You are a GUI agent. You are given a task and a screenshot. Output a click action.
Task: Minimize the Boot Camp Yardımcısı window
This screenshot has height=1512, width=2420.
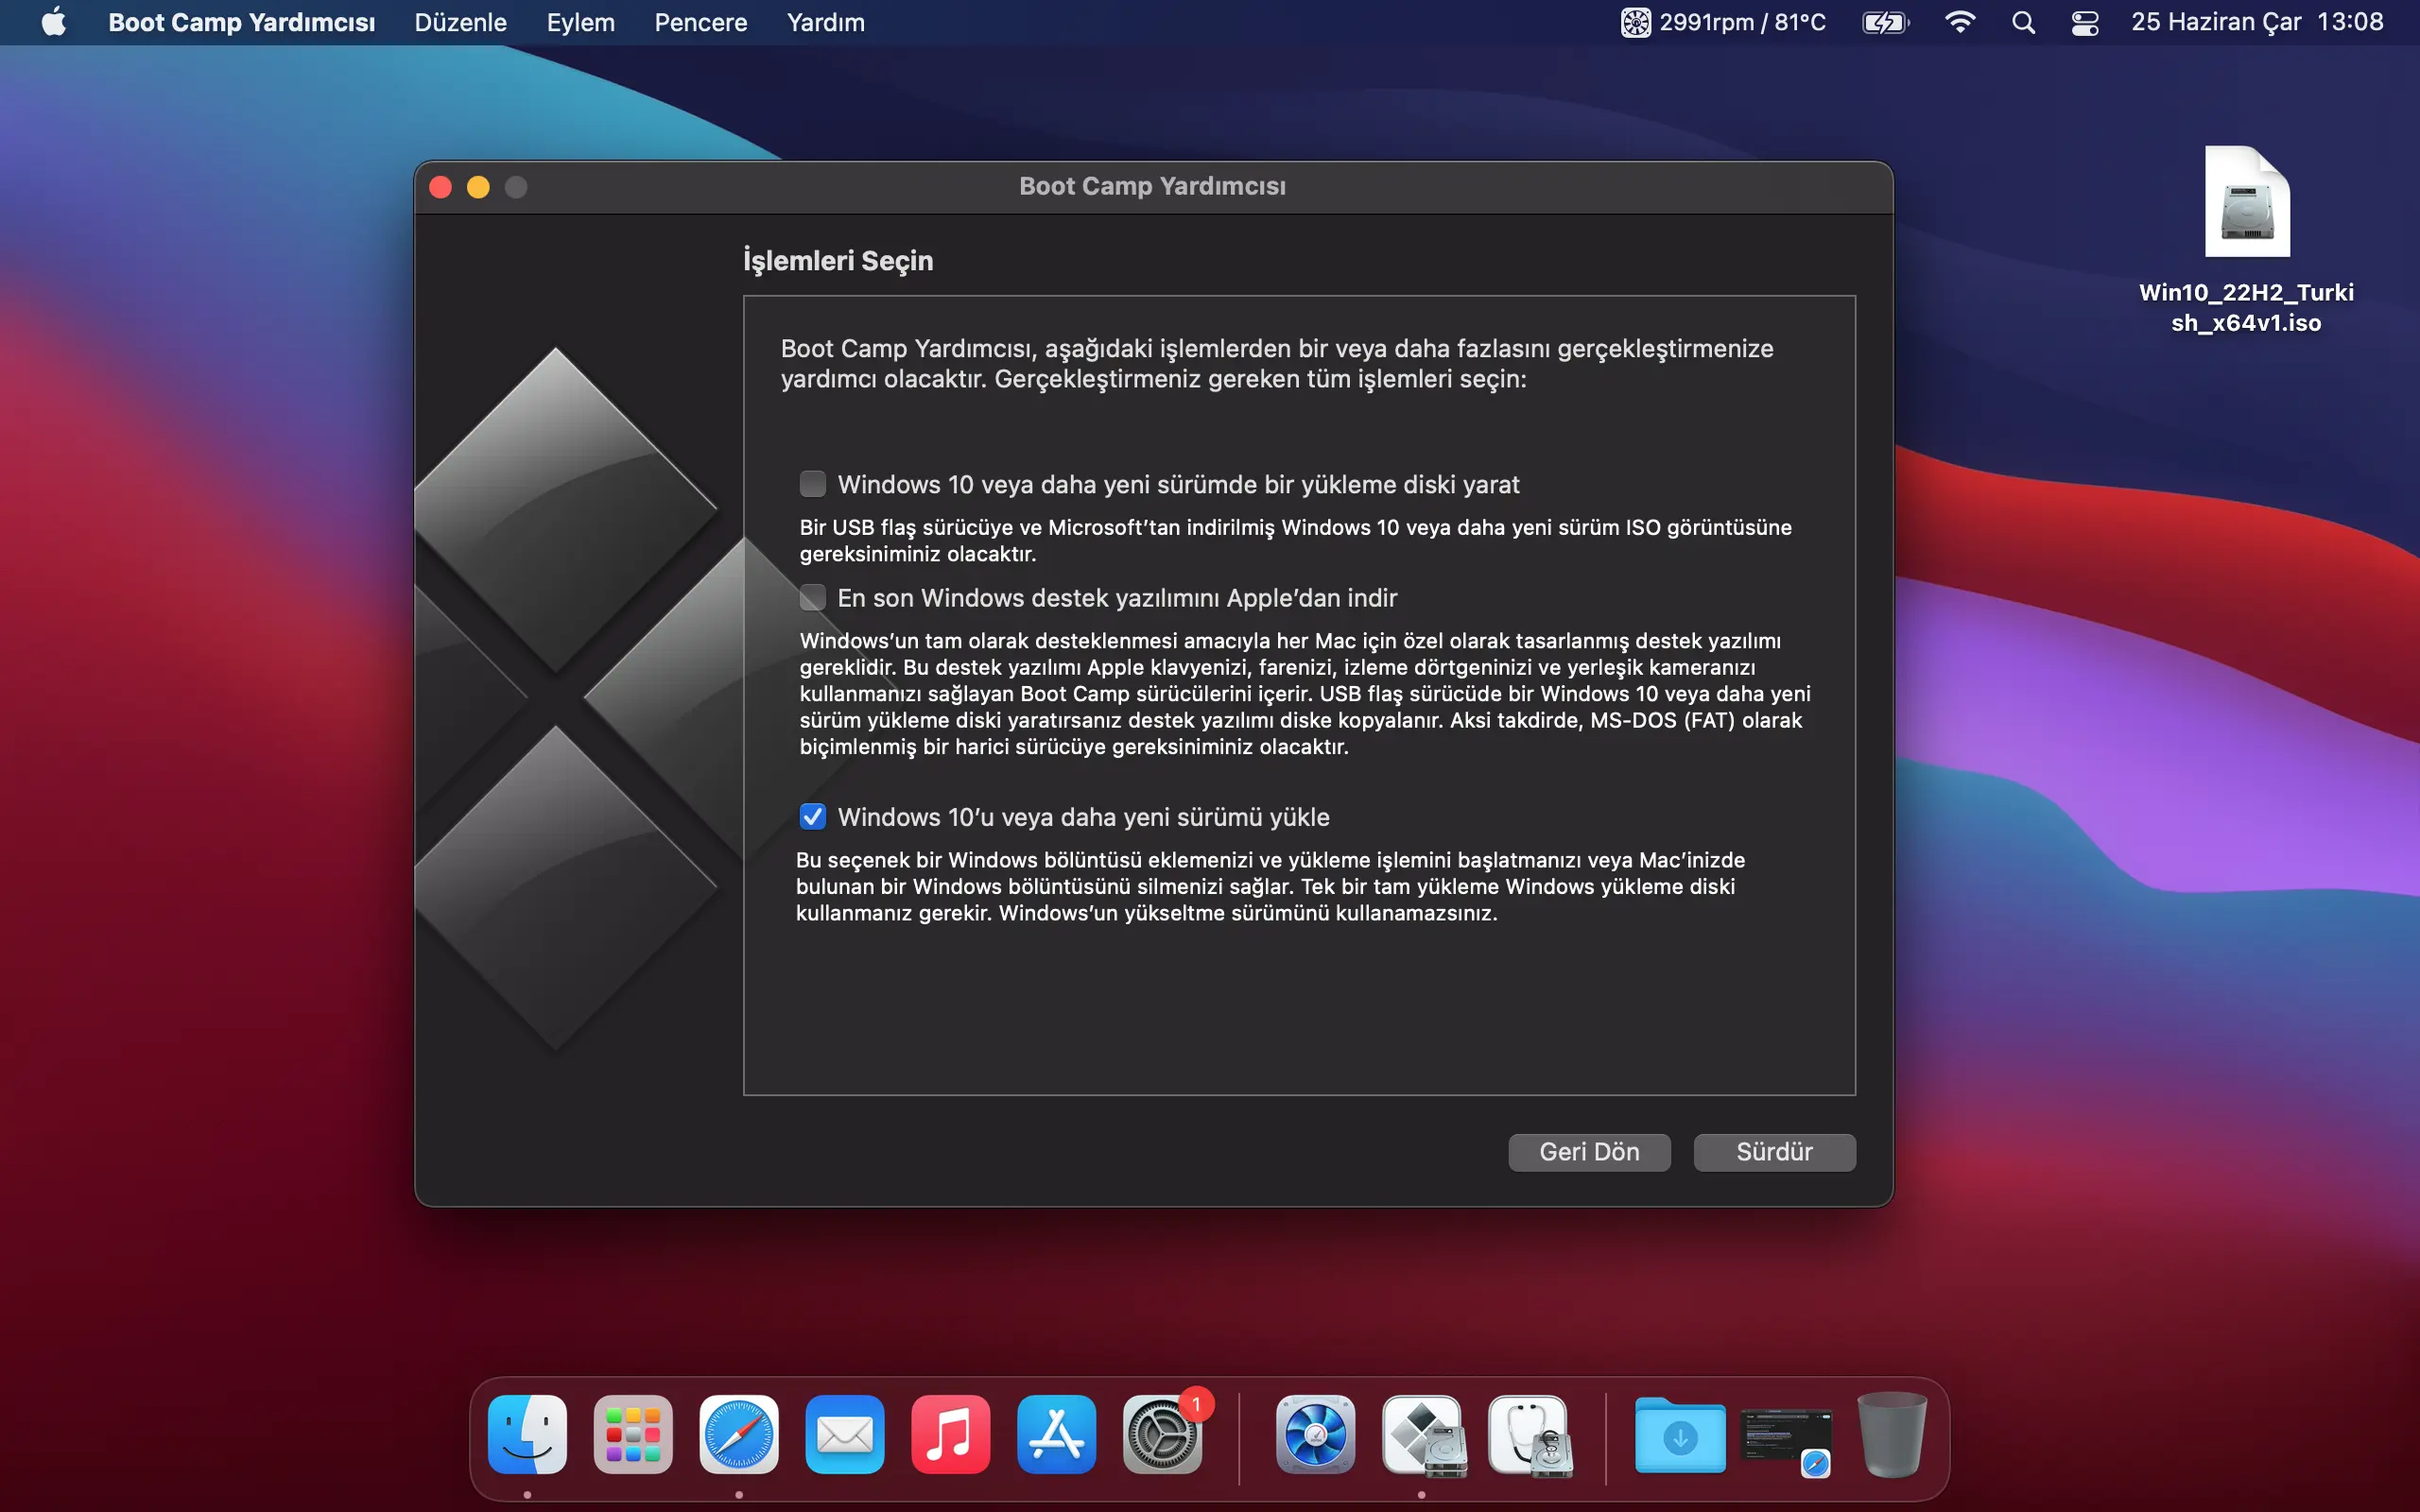coord(478,187)
